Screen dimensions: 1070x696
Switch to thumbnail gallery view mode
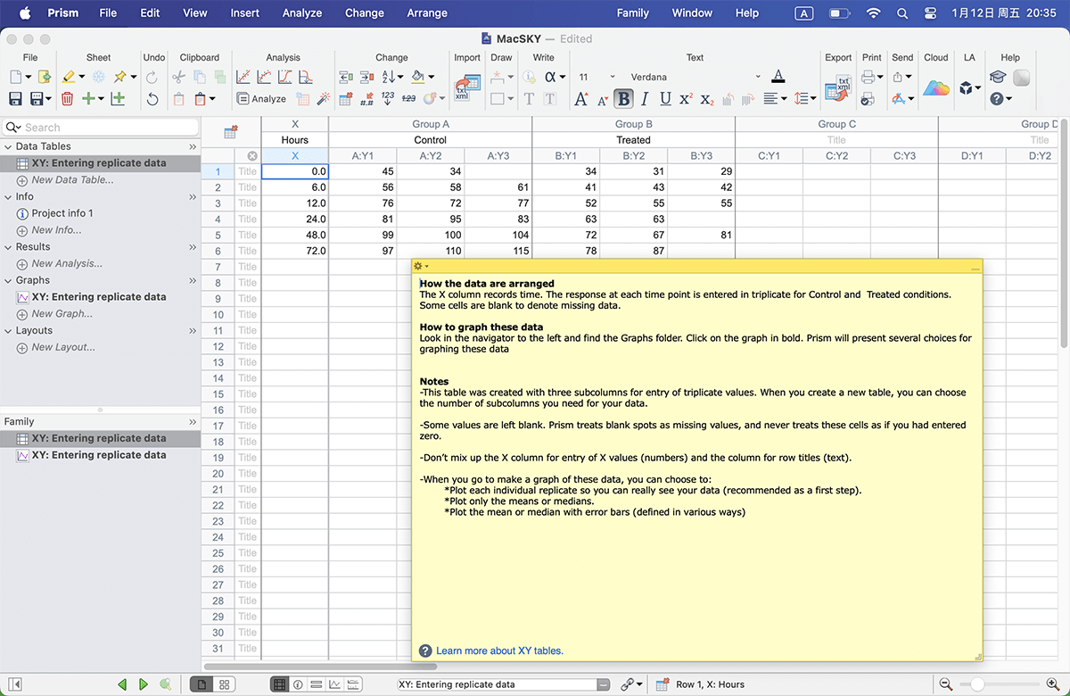click(x=225, y=684)
